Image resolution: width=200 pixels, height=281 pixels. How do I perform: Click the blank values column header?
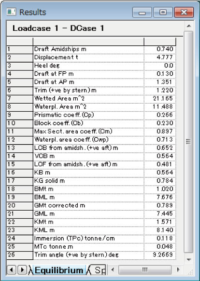tap(160, 41)
